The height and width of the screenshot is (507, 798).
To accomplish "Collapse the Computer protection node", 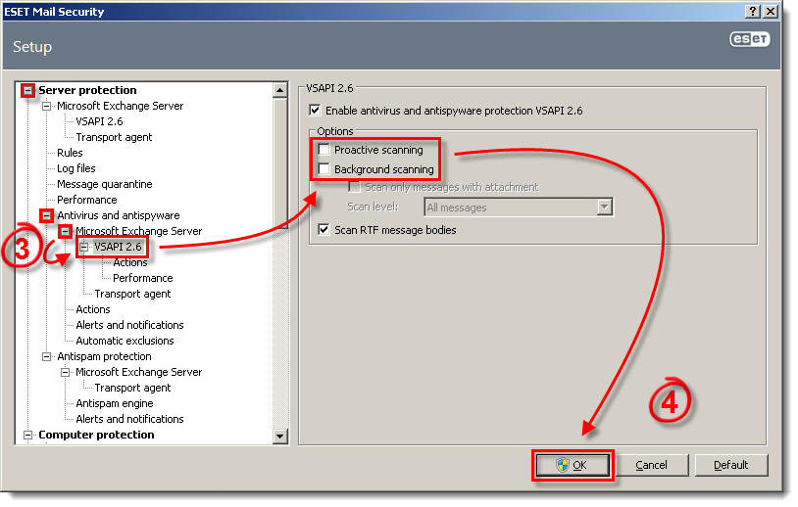I will 28,435.
